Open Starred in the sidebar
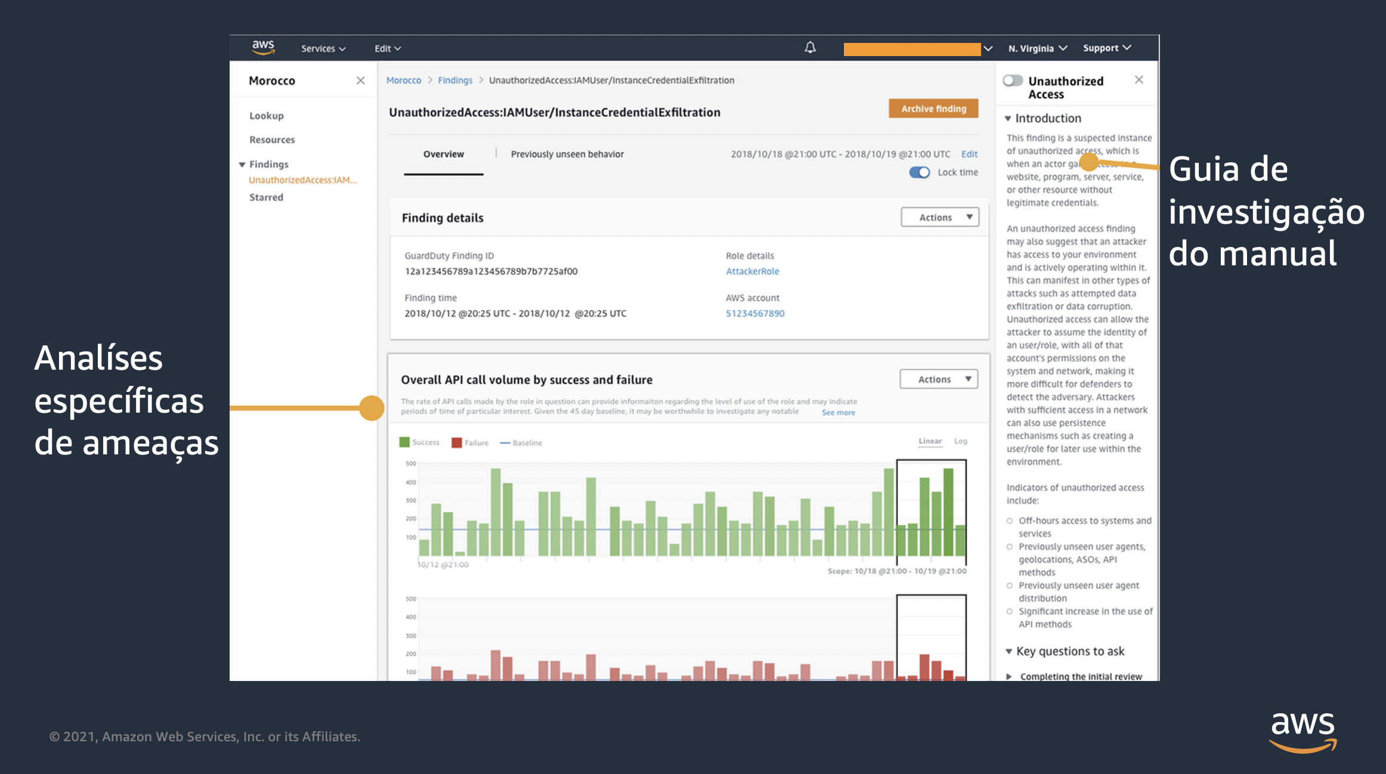The width and height of the screenshot is (1386, 774). coord(266,197)
